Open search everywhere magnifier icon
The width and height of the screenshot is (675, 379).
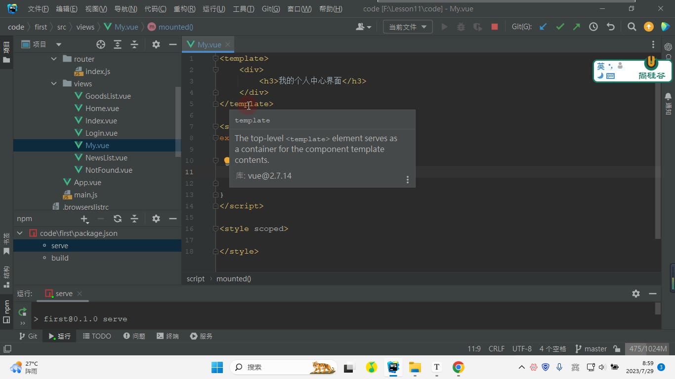[632, 27]
